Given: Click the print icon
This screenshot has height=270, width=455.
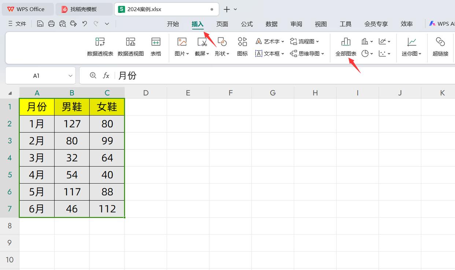Looking at the screenshot, I should click(51, 24).
